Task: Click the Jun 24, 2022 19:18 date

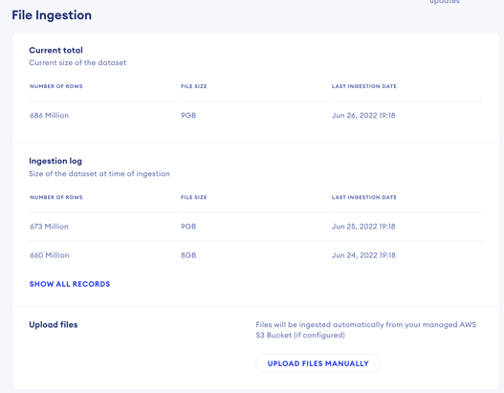Action: (363, 255)
